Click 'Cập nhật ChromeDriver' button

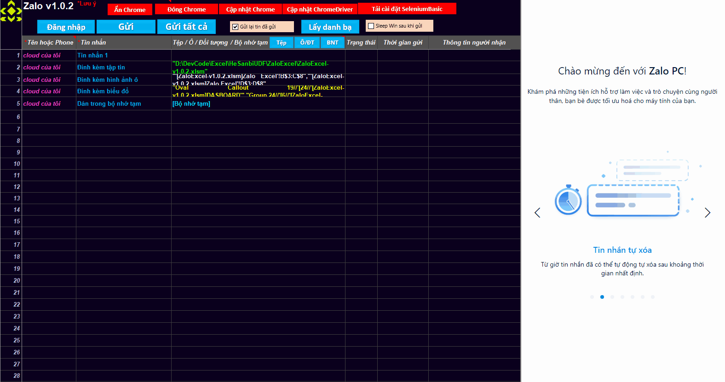(320, 10)
